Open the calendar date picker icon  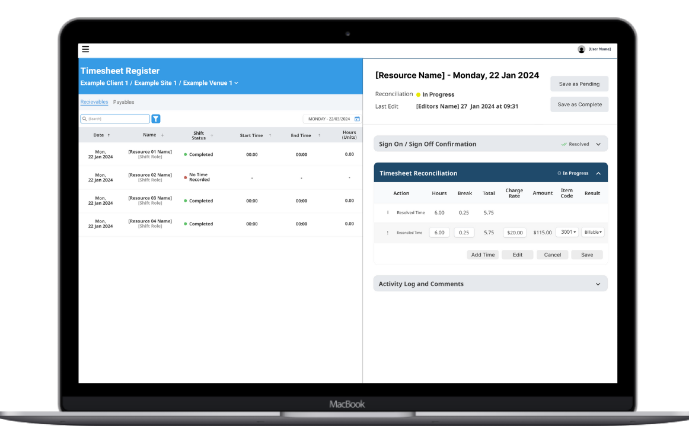tap(357, 119)
